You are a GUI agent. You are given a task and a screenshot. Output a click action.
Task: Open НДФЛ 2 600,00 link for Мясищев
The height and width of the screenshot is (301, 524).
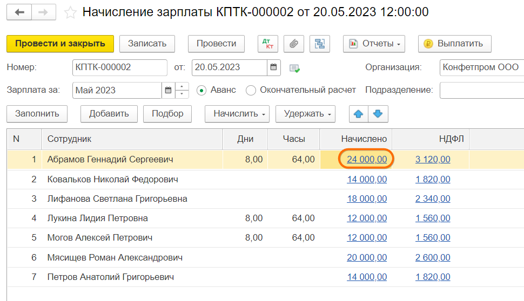[433, 258]
